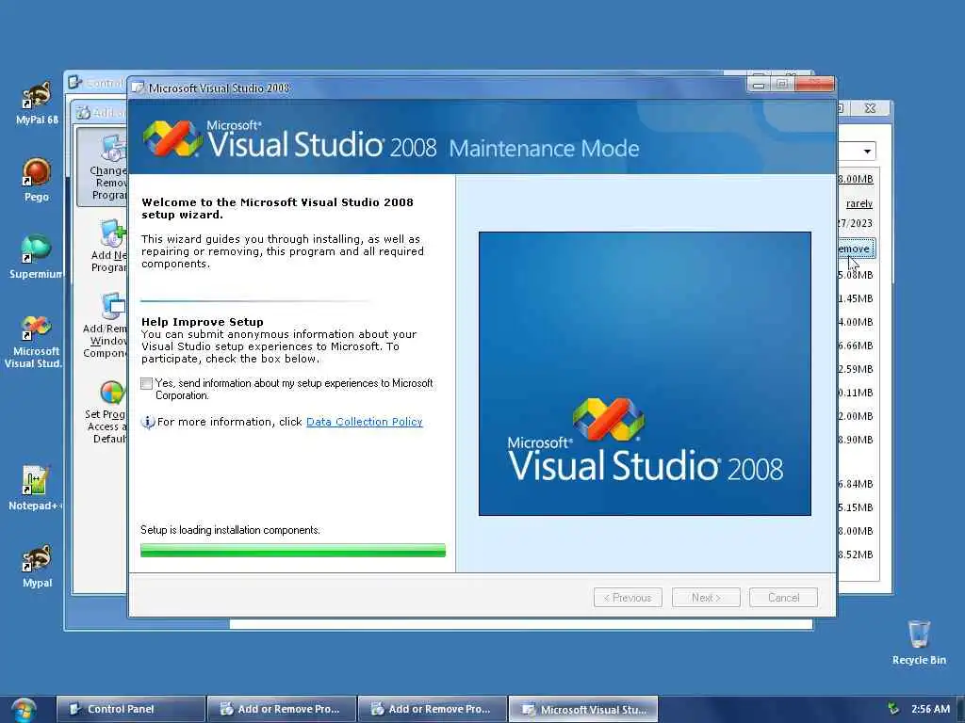Click the taskbar clock showing 2:56 AM
This screenshot has width=965, height=723.
pyautogui.click(x=930, y=709)
